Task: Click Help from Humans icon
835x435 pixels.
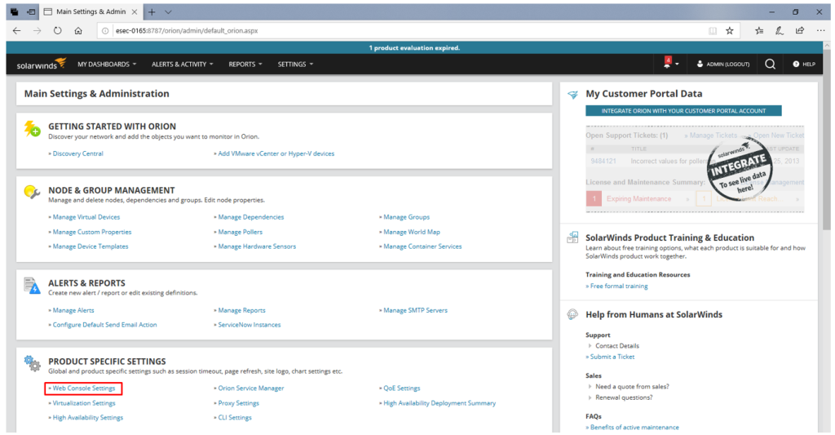Action: click(572, 314)
